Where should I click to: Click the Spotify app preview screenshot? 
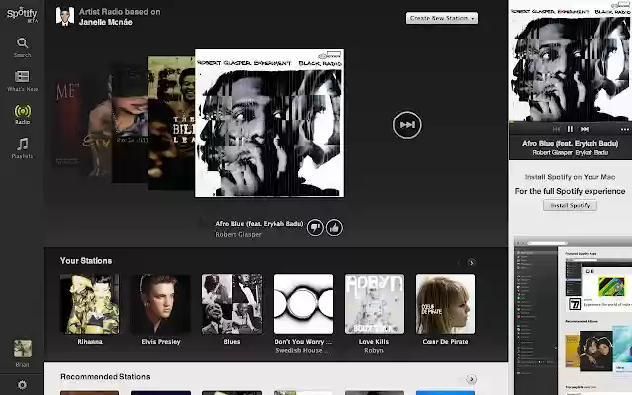point(573,316)
